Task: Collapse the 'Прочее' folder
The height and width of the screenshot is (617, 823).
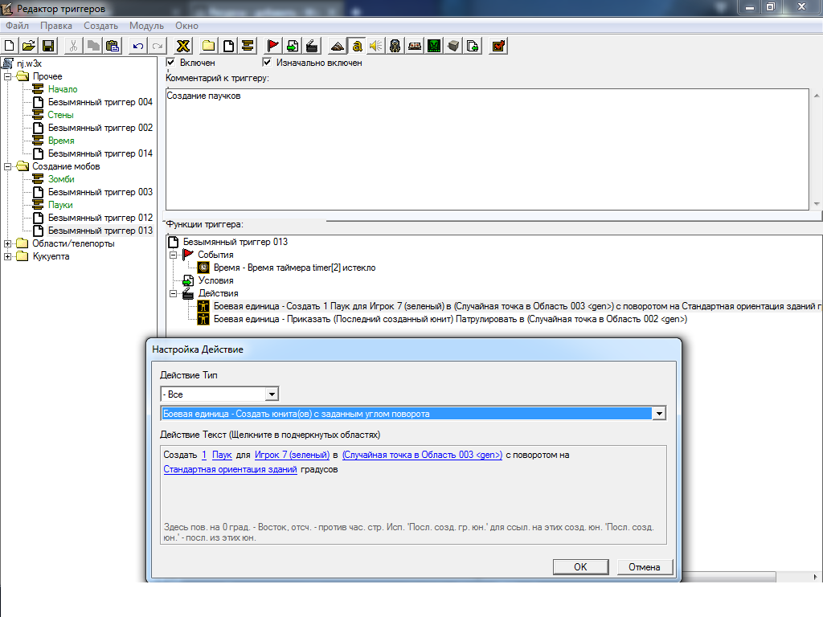Action: coord(7,76)
